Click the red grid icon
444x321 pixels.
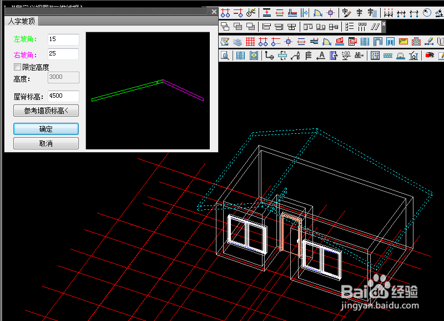(250, 42)
